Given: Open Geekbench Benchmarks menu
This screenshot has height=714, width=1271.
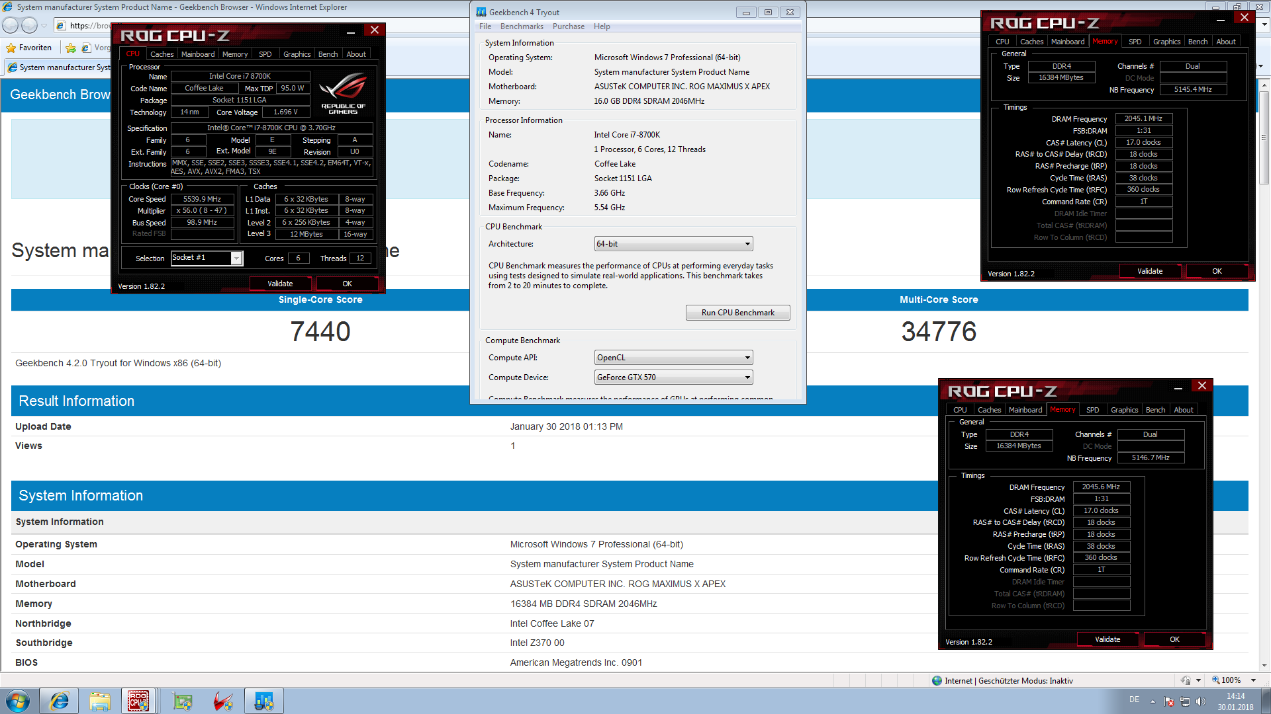Looking at the screenshot, I should coord(522,26).
